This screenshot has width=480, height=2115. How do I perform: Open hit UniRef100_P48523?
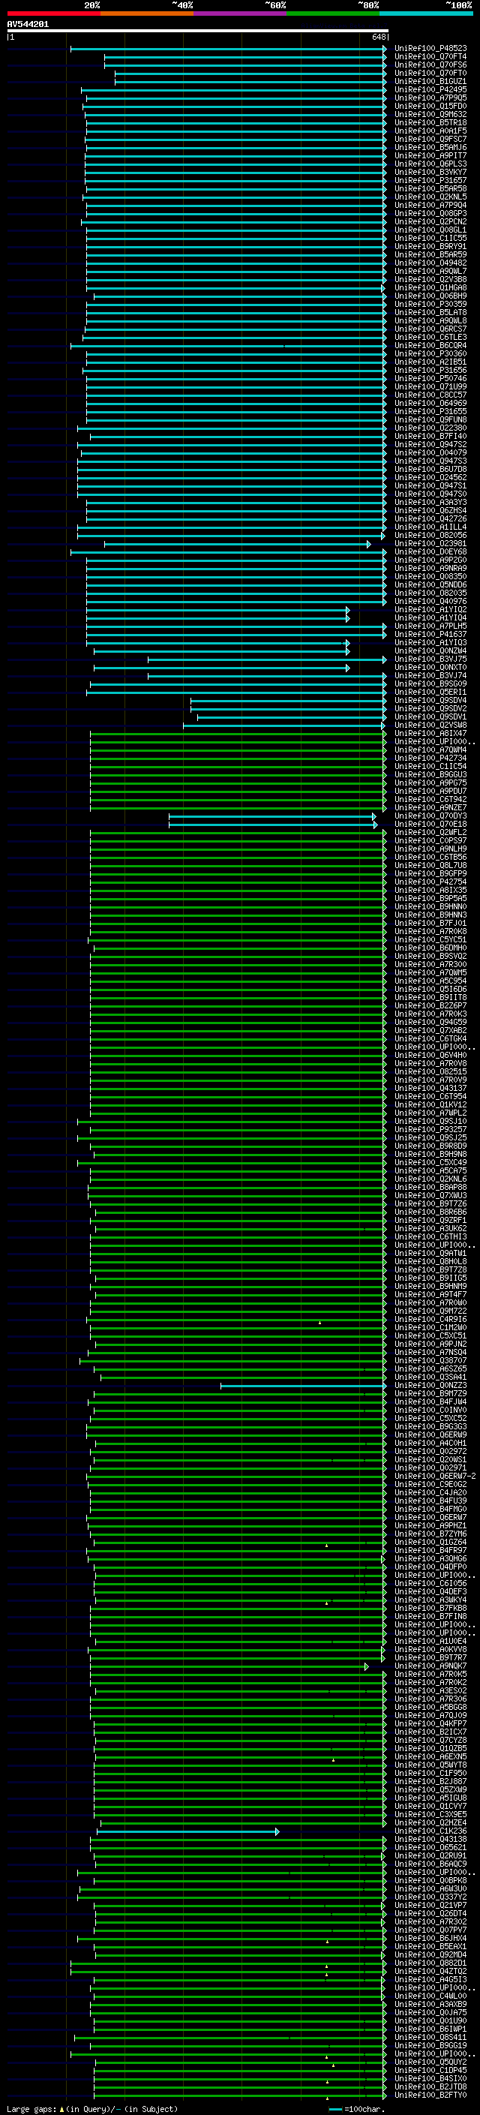click(x=430, y=49)
